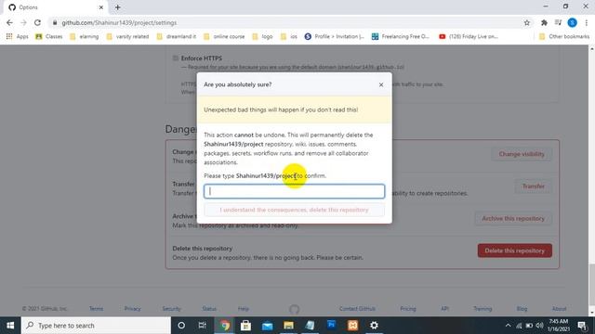Select the Options browser tab
This screenshot has height=334, width=595.
(x=55, y=7)
